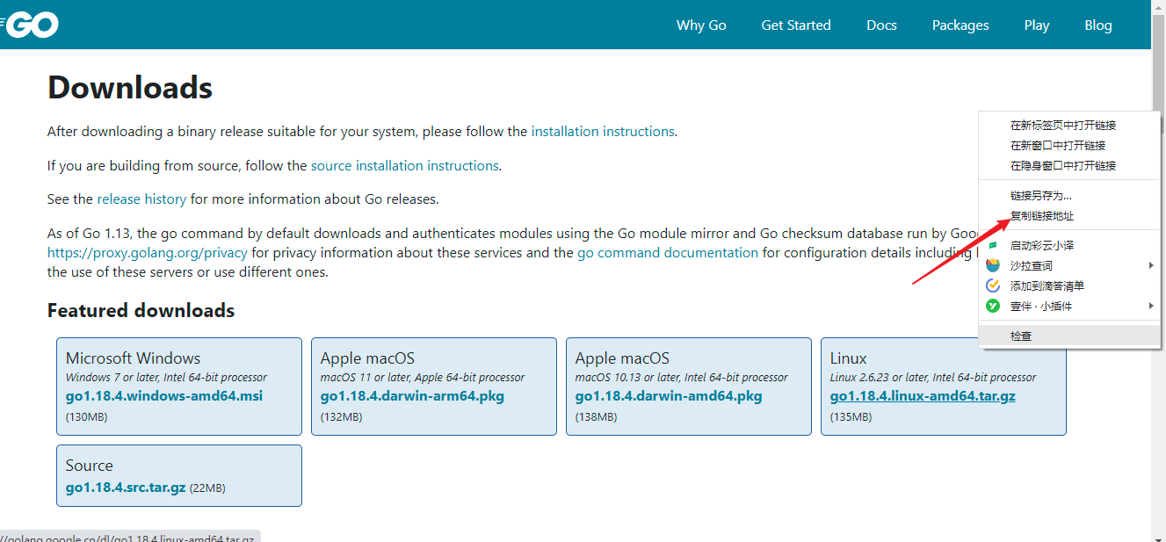This screenshot has height=542, width=1166.
Task: Click the Go logo in header
Action: [x=32, y=25]
